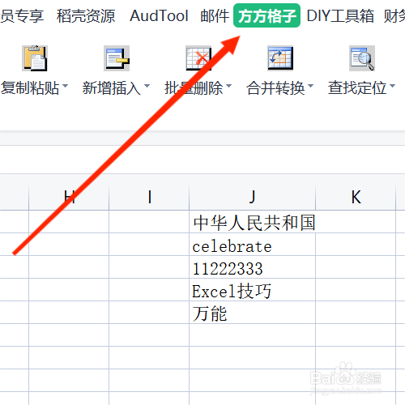Expand the 批量删除 dropdown arrow
405x405 pixels.
click(228, 86)
